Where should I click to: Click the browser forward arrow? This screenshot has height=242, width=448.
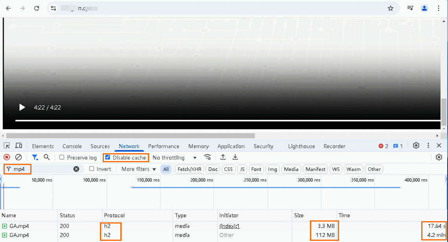pos(22,8)
